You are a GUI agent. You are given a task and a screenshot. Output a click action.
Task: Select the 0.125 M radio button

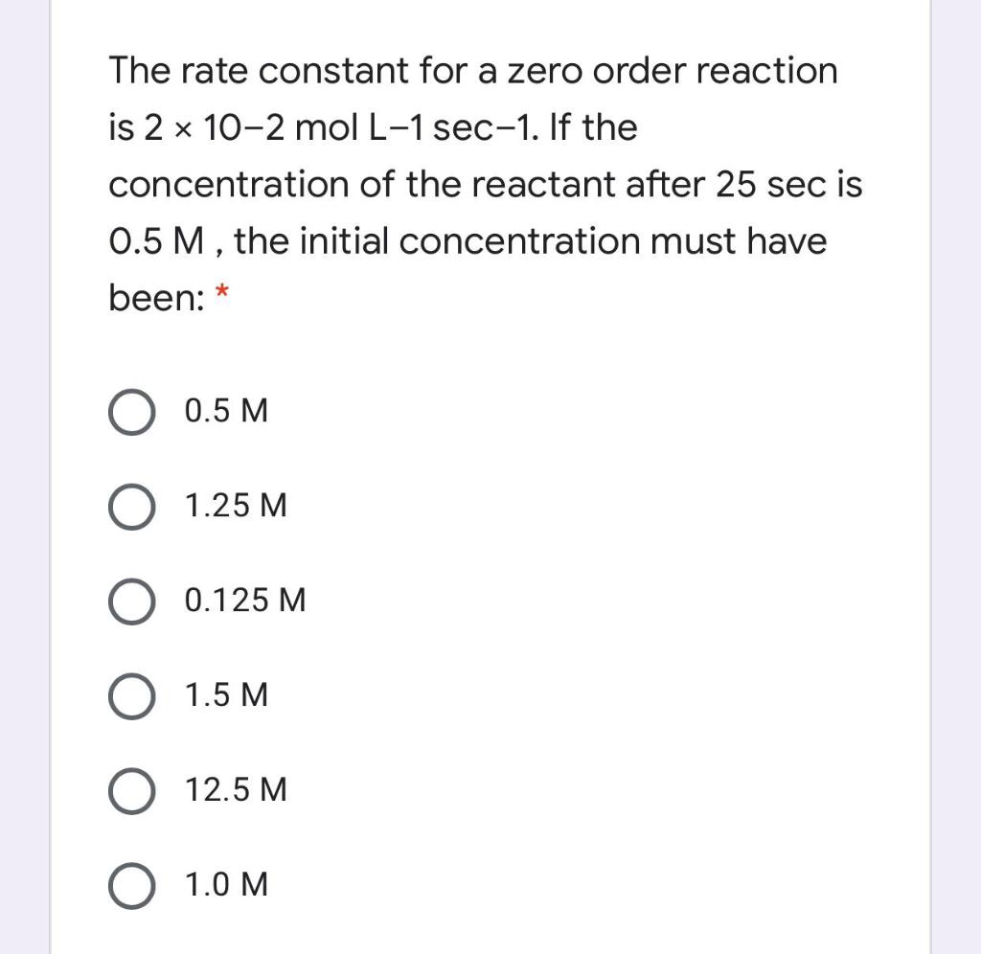pyautogui.click(x=132, y=602)
